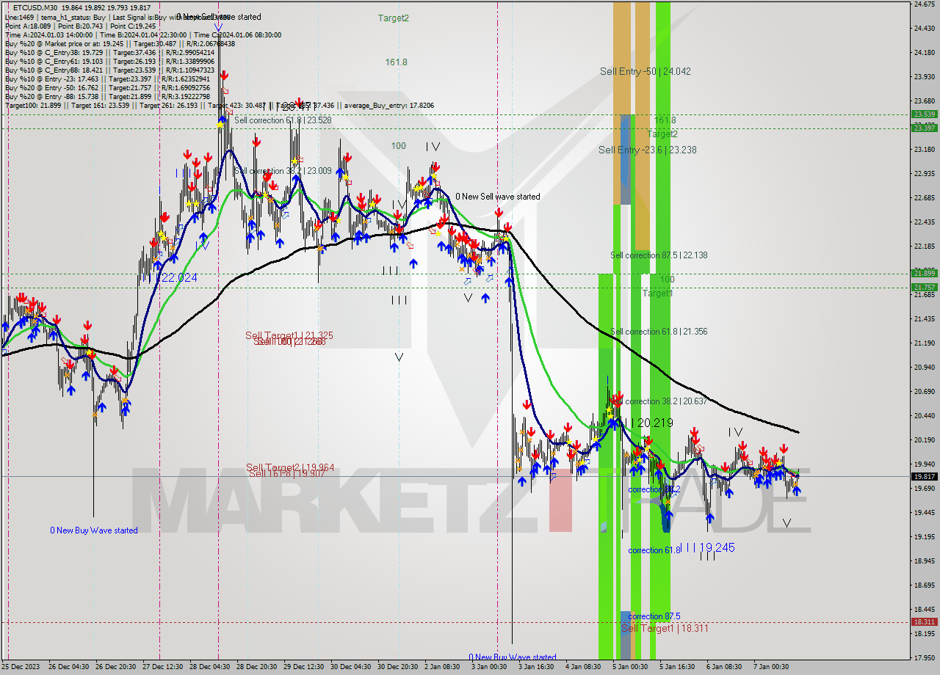This screenshot has width=940, height=675.
Task: Click the 24.180 price axis value
Action: coord(924,53)
